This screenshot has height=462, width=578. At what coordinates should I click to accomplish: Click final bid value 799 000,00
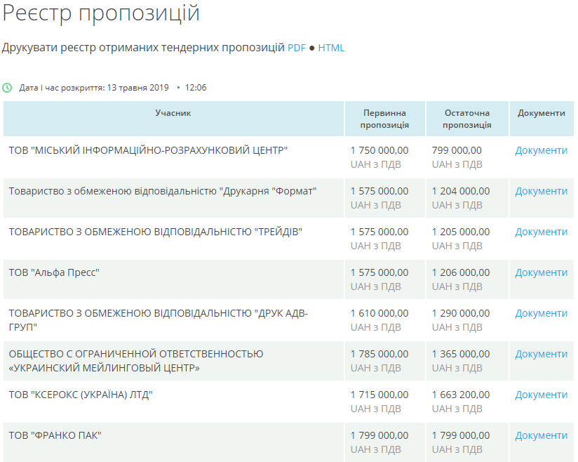click(x=457, y=150)
